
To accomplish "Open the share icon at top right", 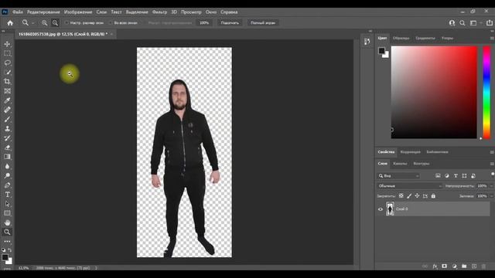I will pyautogui.click(x=490, y=23).
